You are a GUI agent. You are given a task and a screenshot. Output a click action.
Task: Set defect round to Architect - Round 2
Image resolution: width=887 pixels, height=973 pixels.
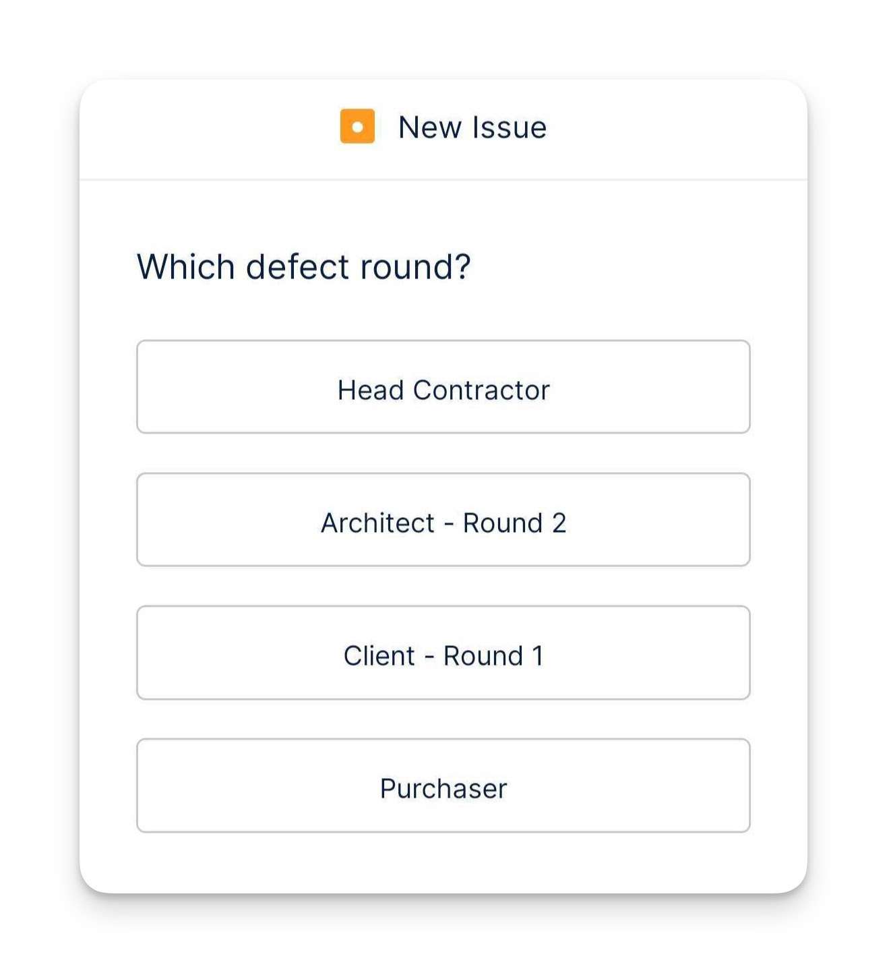click(443, 520)
